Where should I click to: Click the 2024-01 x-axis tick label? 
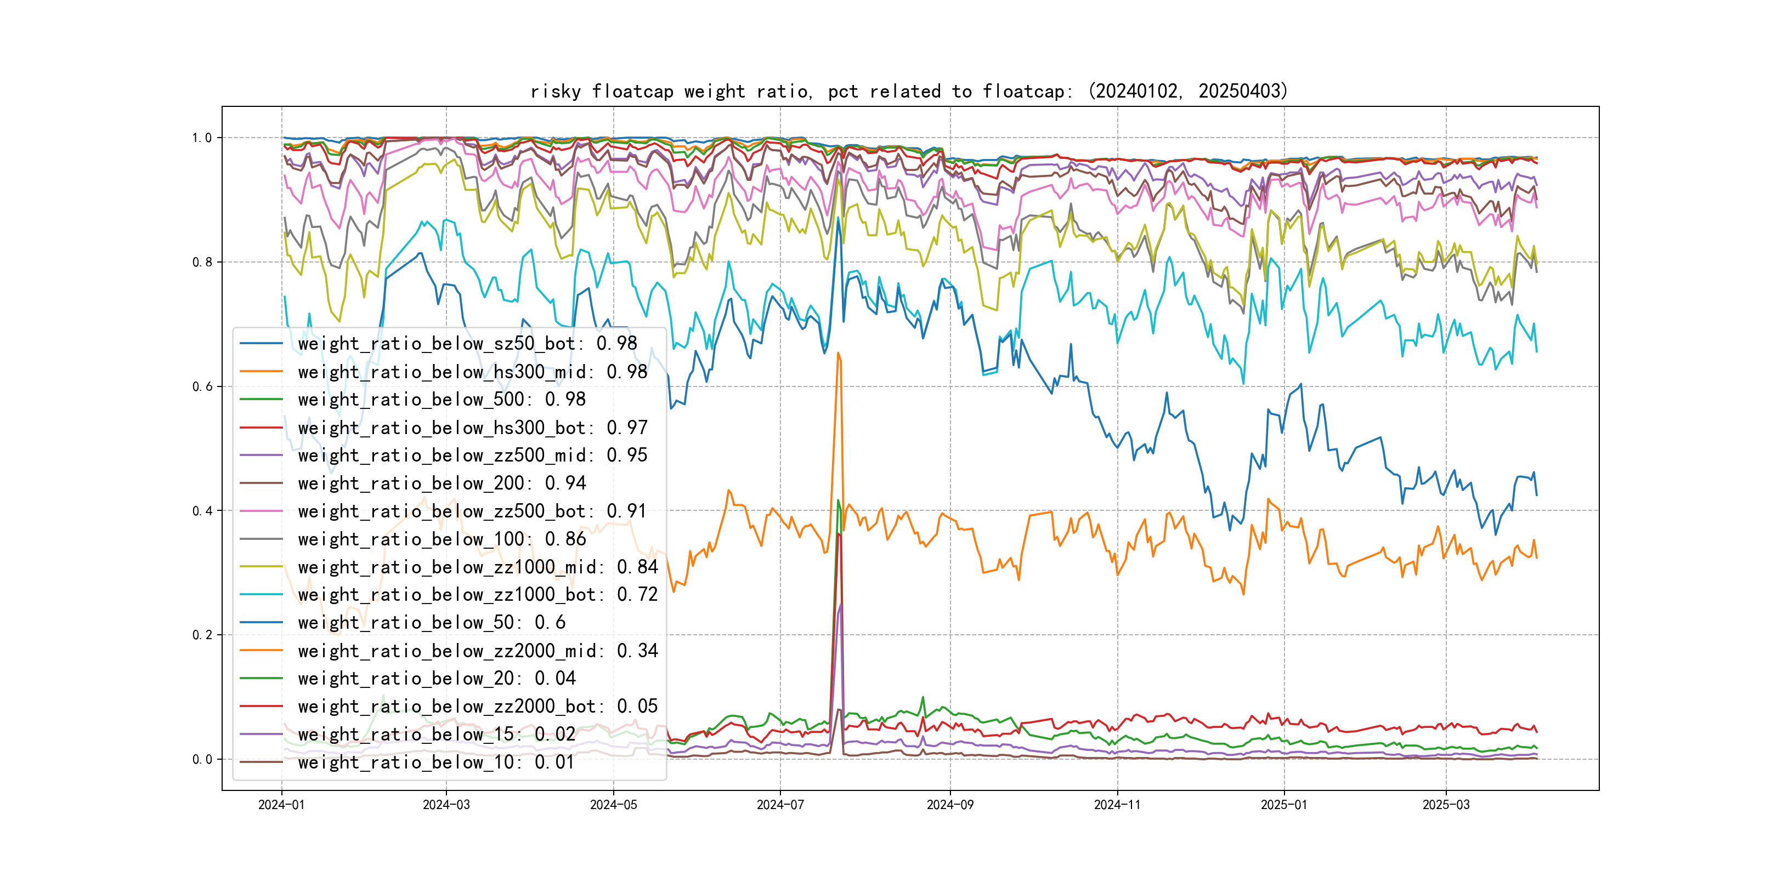pyautogui.click(x=281, y=805)
